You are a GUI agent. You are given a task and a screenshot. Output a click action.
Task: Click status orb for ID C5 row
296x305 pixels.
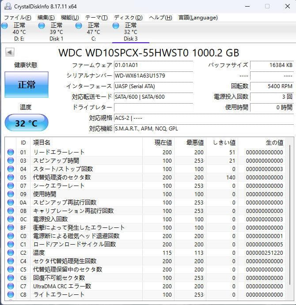point(11,269)
